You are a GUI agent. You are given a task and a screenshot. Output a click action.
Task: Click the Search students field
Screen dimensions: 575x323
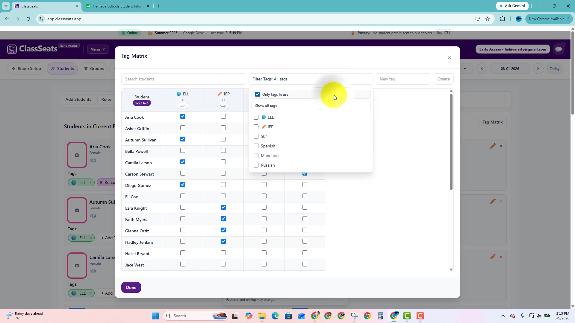pos(184,79)
